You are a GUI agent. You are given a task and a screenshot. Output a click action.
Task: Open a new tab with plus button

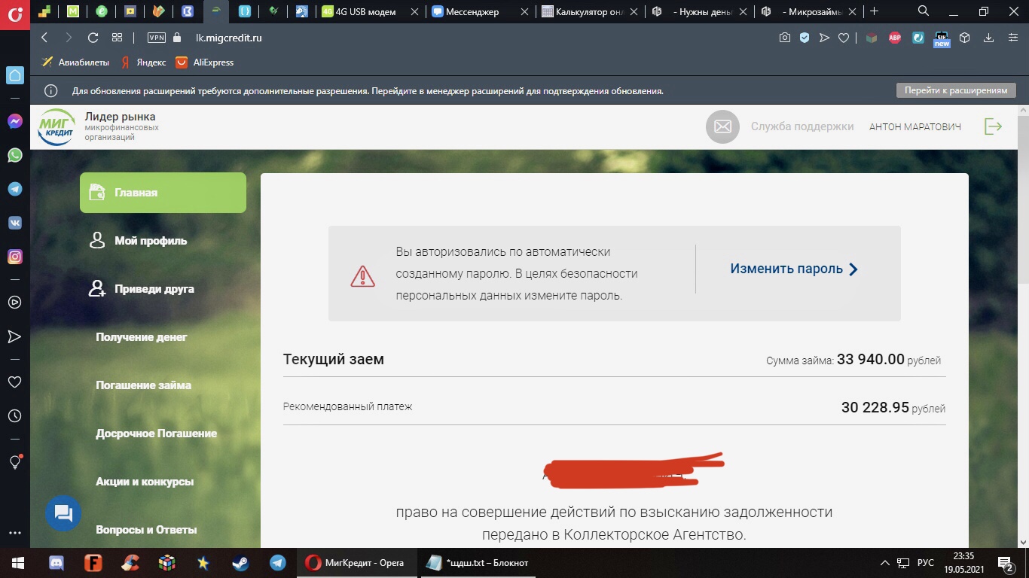point(875,11)
